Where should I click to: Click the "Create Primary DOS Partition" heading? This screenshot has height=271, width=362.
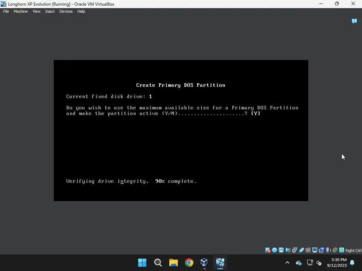(181, 85)
